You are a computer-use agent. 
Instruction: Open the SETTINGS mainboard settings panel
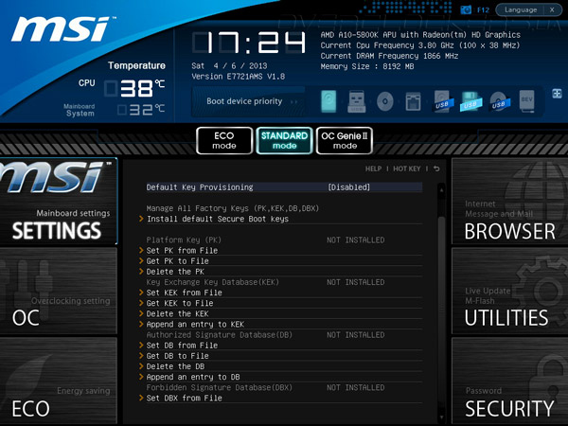(x=59, y=202)
